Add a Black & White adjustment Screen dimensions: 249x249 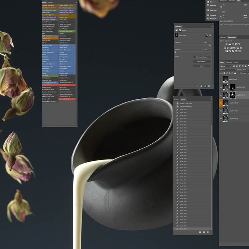click(x=231, y=48)
